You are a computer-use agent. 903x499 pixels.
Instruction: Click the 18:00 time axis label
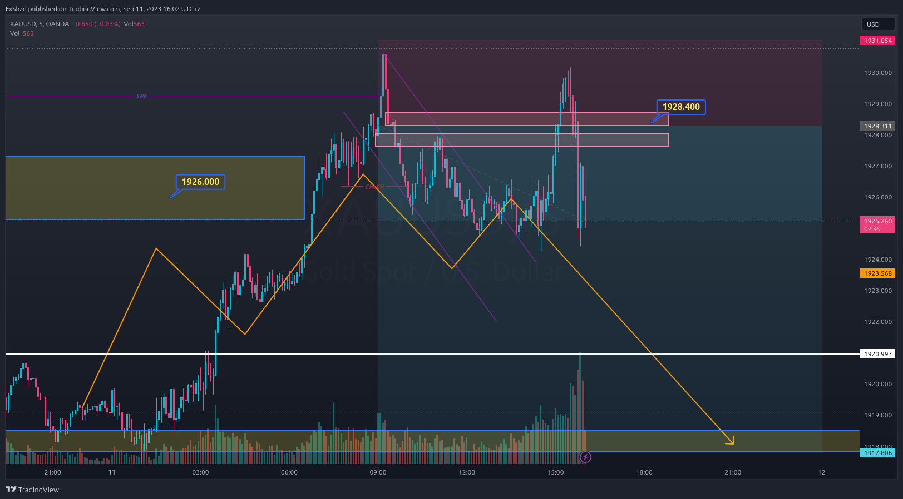click(644, 472)
